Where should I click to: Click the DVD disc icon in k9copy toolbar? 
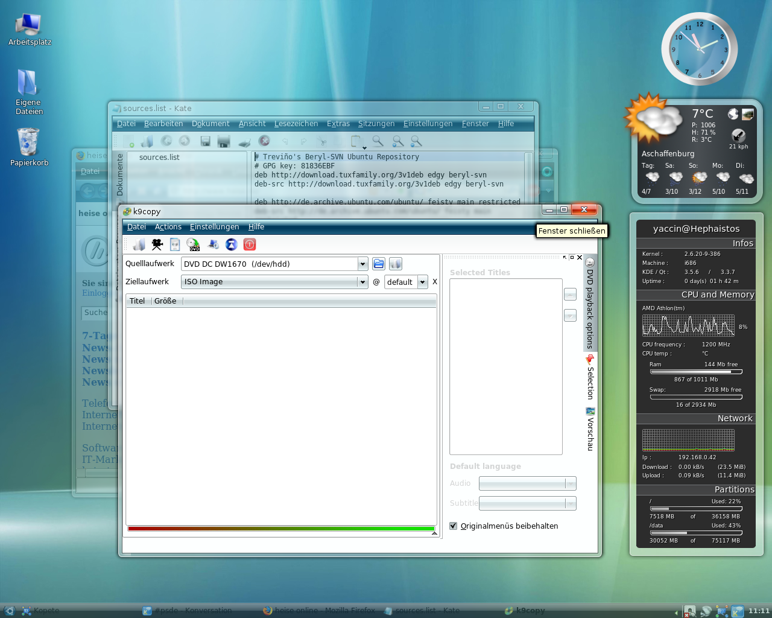coord(194,244)
